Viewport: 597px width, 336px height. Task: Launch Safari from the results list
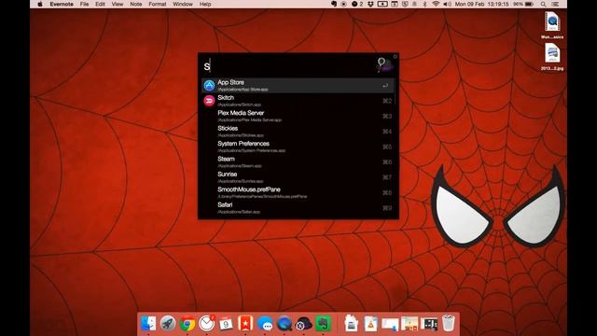point(298,207)
